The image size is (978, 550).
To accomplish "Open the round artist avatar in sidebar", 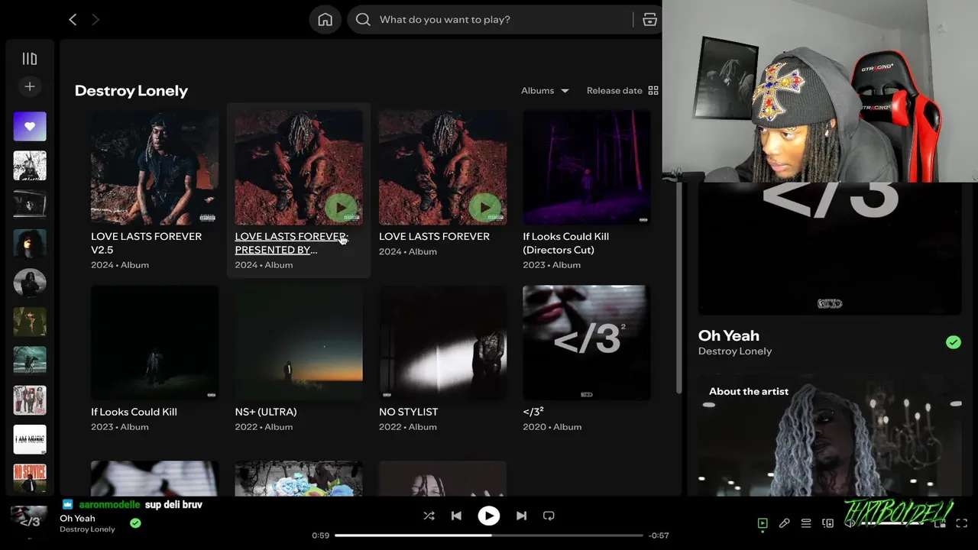I will pos(30,283).
